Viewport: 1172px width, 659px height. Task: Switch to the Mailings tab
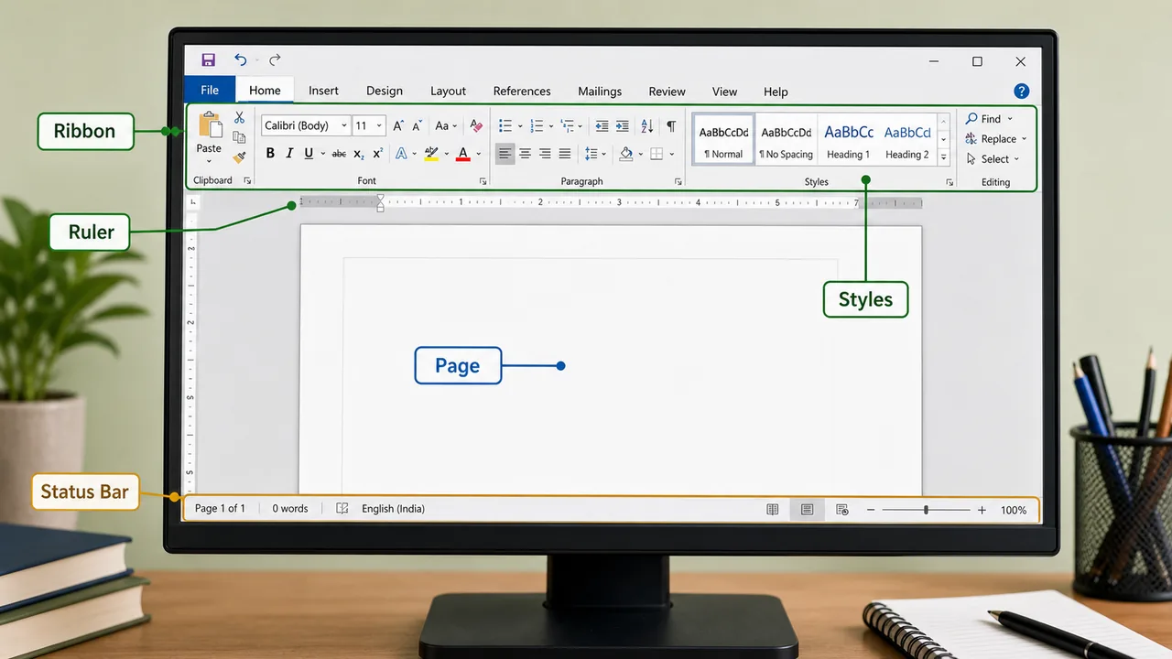coord(600,91)
